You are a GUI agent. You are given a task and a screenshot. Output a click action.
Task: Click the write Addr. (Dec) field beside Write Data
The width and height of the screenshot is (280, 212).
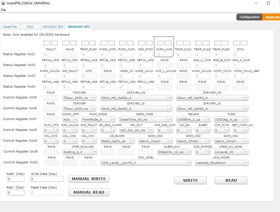(x=16, y=179)
